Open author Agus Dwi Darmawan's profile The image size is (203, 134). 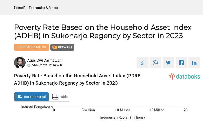44,61
